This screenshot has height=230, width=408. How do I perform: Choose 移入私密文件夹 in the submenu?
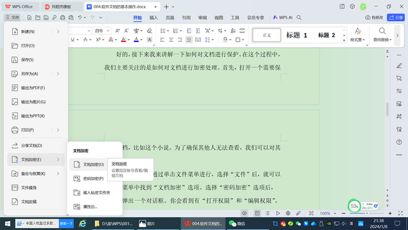pos(95,193)
